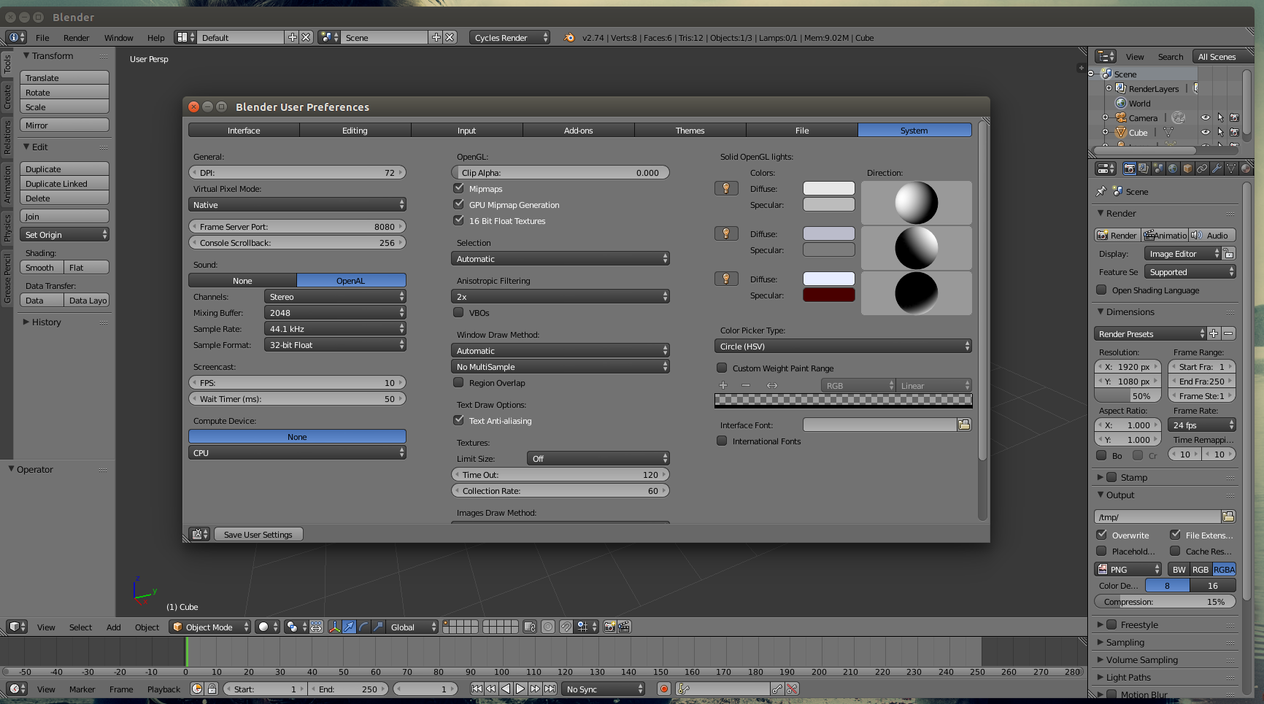
Task: Uncheck GPU Mipmap Generation
Action: [458, 204]
